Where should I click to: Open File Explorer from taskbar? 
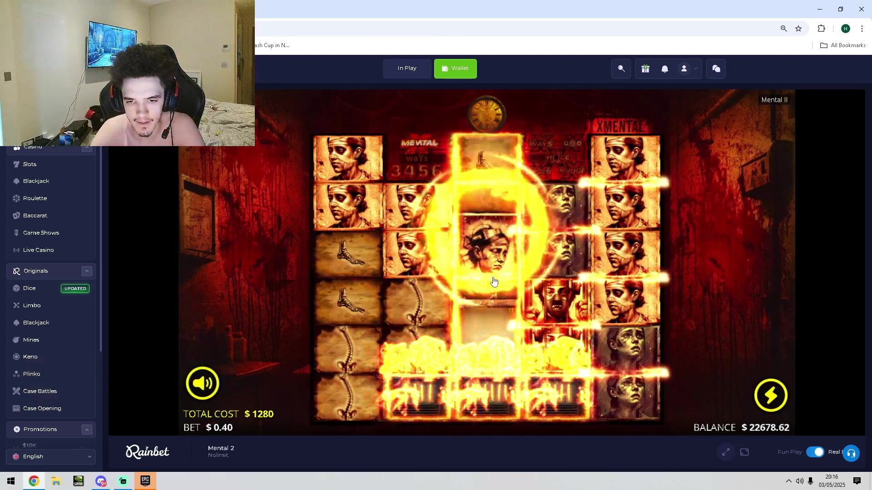click(x=56, y=481)
